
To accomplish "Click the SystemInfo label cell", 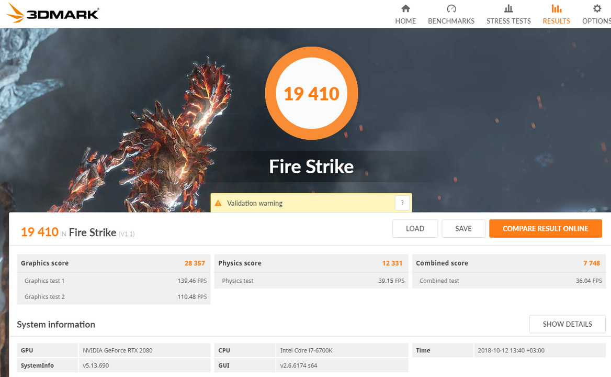I will 48,365.
